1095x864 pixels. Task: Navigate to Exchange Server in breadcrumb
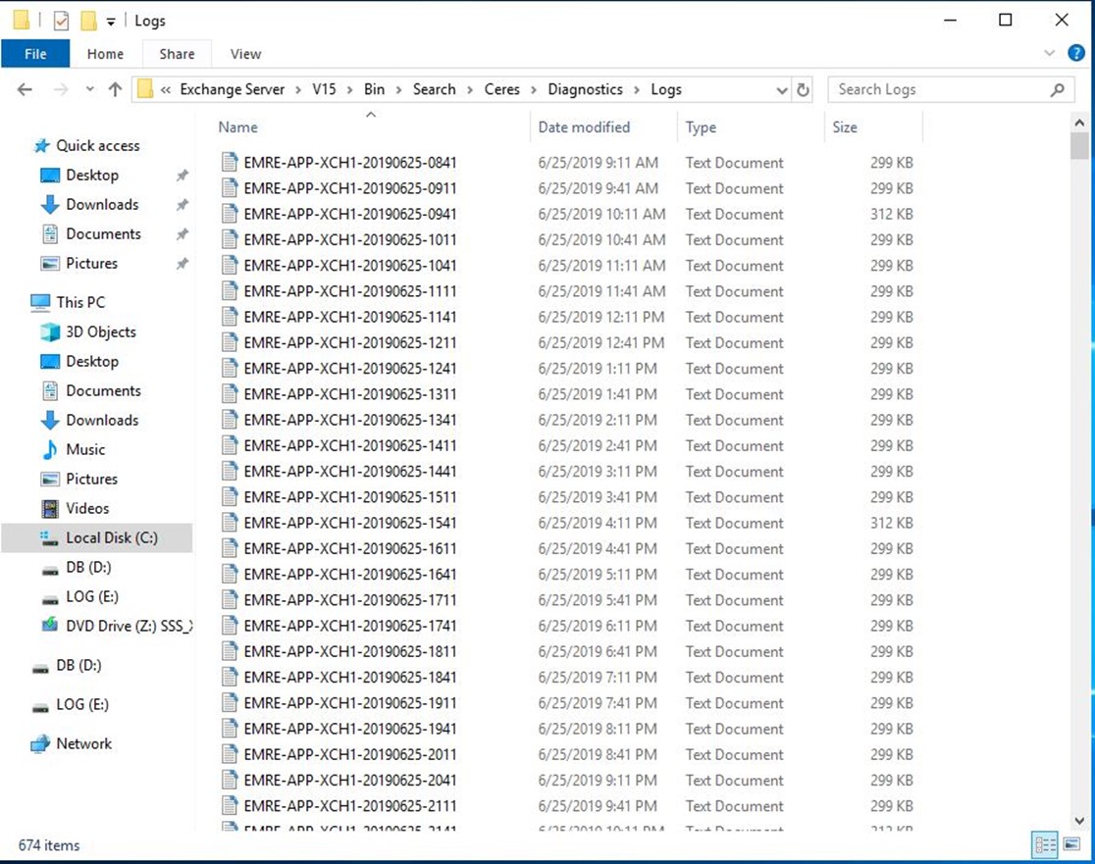coord(233,89)
